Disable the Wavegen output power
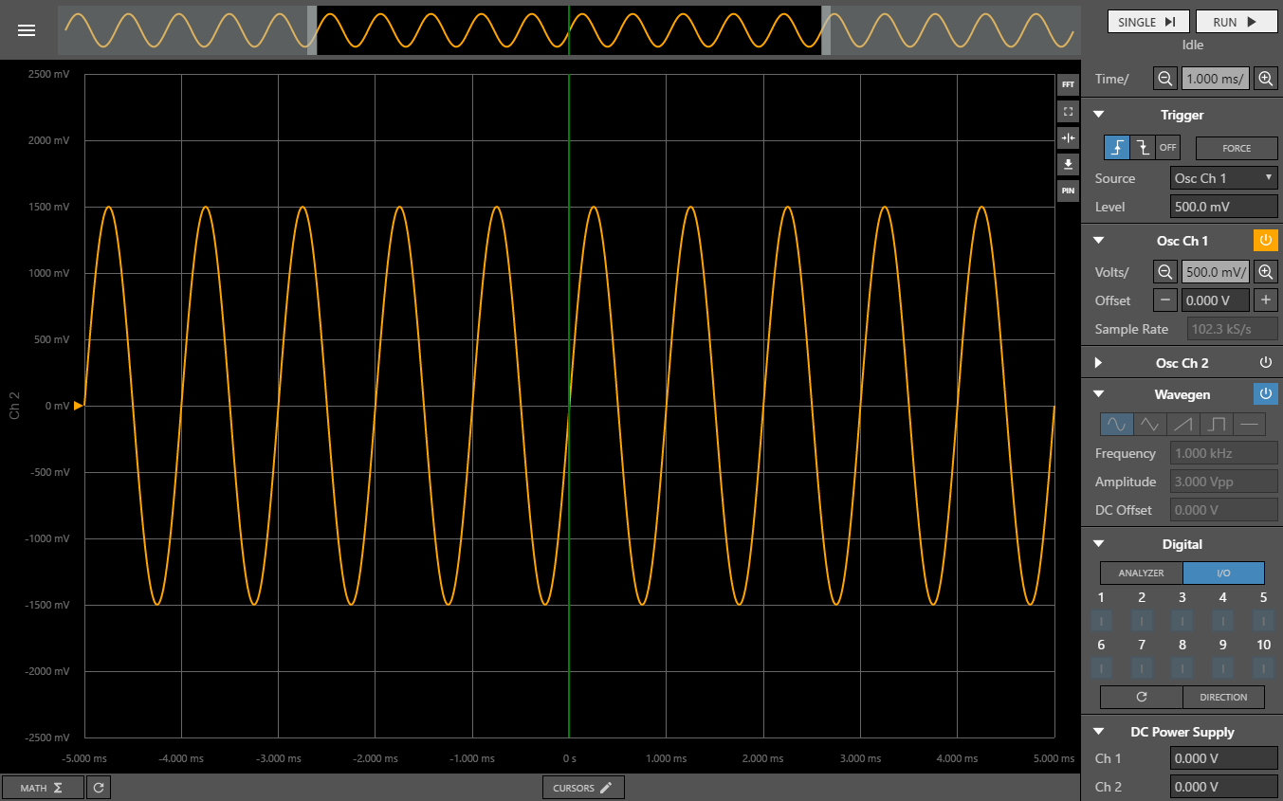 tap(1265, 393)
